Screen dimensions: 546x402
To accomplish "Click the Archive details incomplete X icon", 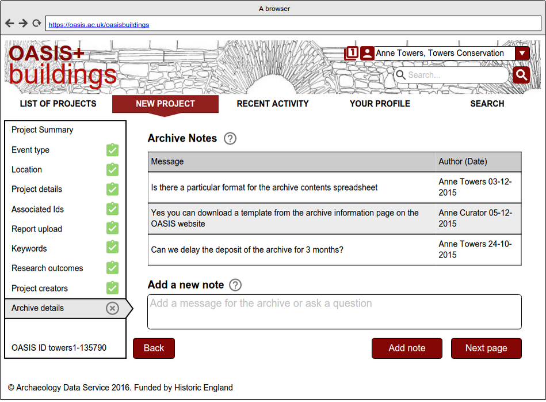I will [112, 308].
